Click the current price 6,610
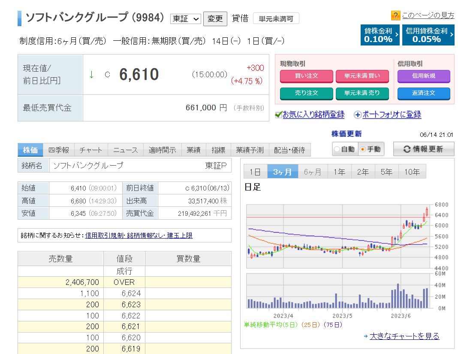Viewport: 458px width, 354px height. [x=139, y=75]
